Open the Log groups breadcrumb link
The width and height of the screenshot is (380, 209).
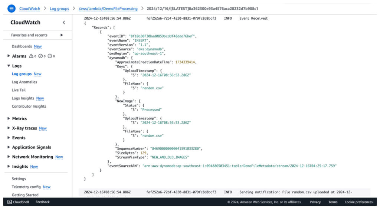click(59, 9)
